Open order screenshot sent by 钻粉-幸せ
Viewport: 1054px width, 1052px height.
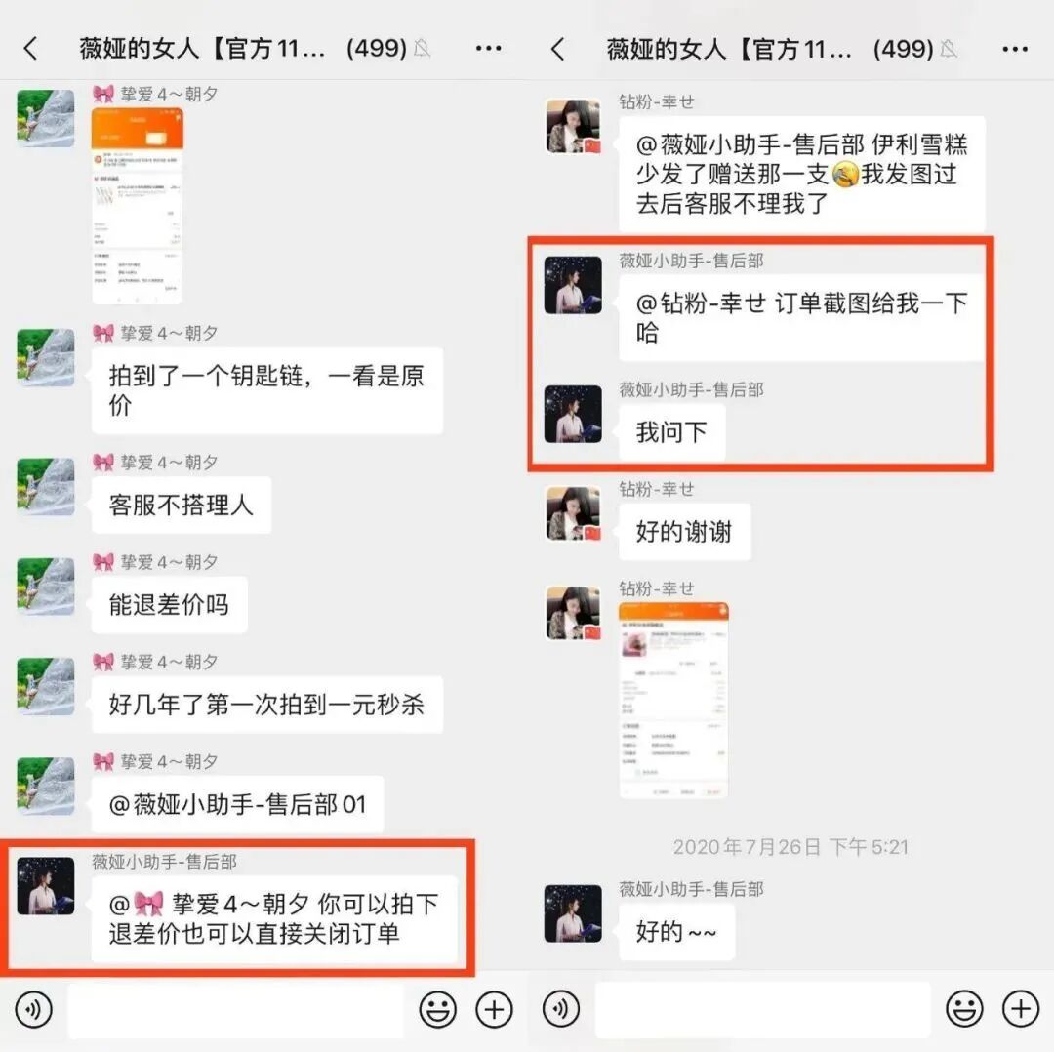pyautogui.click(x=672, y=701)
